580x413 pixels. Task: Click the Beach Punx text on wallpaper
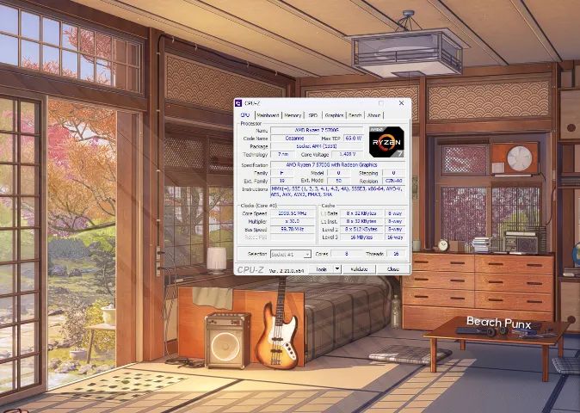(498, 323)
